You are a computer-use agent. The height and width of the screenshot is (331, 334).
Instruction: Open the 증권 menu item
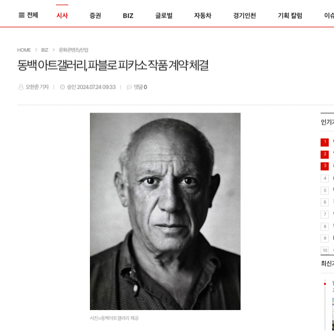click(x=95, y=16)
